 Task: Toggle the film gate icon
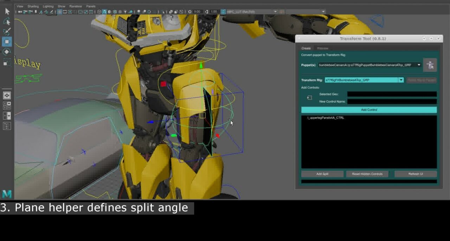tap(65, 12)
